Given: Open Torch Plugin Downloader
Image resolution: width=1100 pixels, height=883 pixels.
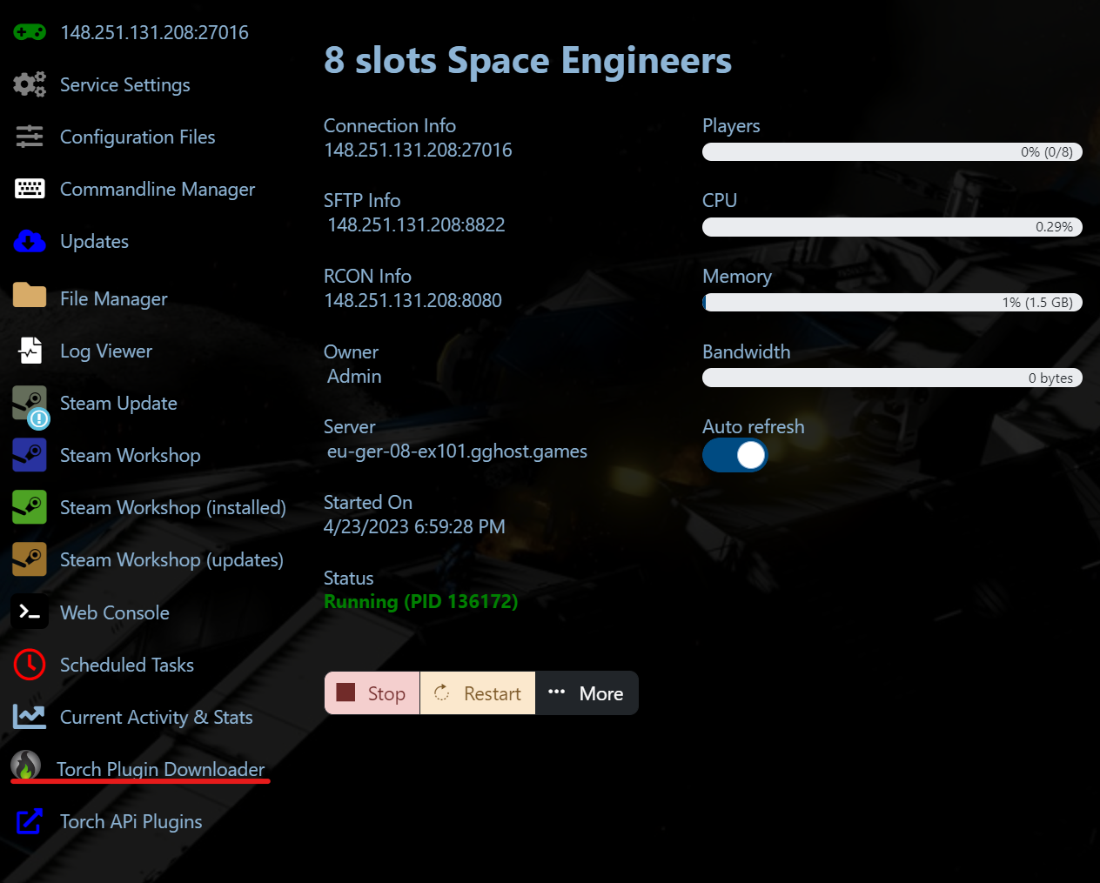Looking at the screenshot, I should [x=161, y=769].
